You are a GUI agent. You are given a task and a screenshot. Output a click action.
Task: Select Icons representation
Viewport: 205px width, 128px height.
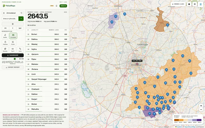click(20, 50)
